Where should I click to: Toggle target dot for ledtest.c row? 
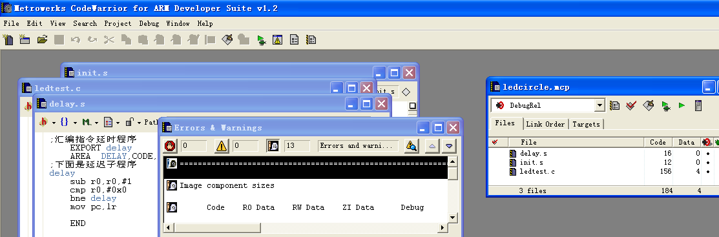pyautogui.click(x=707, y=172)
